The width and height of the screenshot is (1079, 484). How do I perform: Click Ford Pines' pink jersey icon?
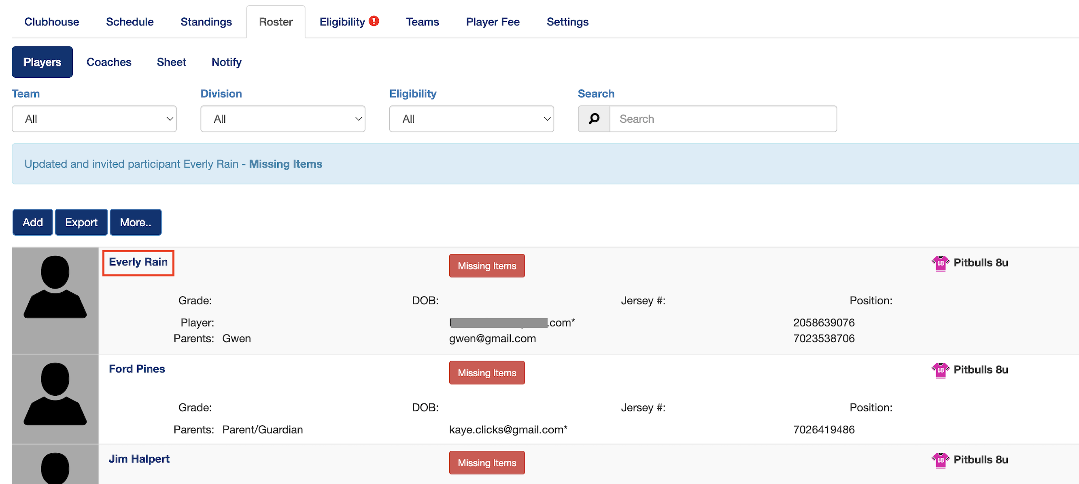940,370
